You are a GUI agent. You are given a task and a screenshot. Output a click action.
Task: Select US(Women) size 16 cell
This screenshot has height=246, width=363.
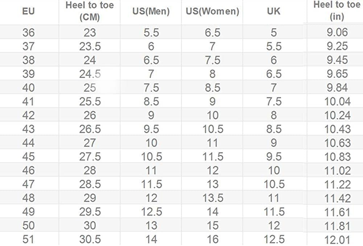point(212,240)
